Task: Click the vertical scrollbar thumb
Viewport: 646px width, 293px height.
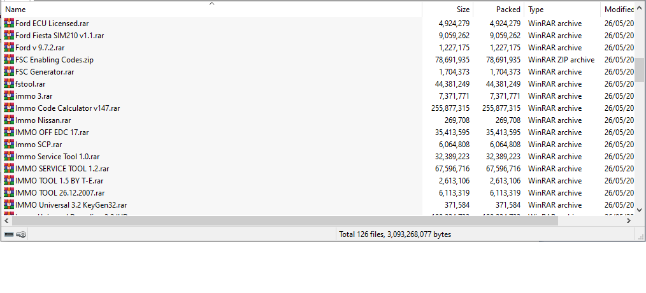Action: pos(639,70)
